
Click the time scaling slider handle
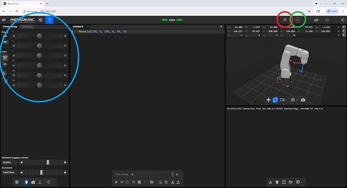pyautogui.click(x=172, y=174)
